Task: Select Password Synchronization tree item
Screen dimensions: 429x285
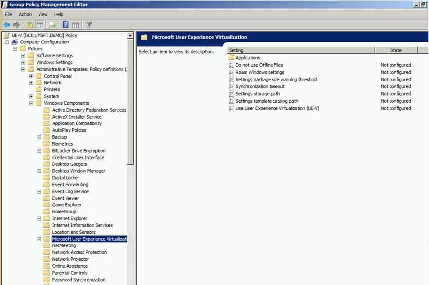Action: pyautogui.click(x=78, y=280)
